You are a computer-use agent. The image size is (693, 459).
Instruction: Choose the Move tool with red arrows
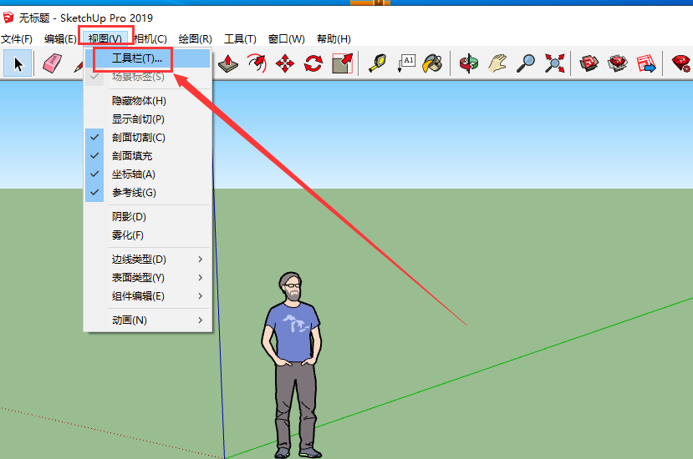click(x=285, y=63)
